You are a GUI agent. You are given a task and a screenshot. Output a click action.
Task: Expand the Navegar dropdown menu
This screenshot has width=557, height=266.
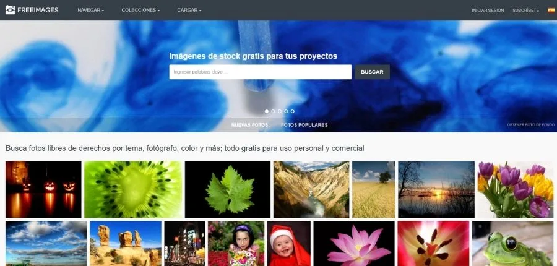(90, 11)
